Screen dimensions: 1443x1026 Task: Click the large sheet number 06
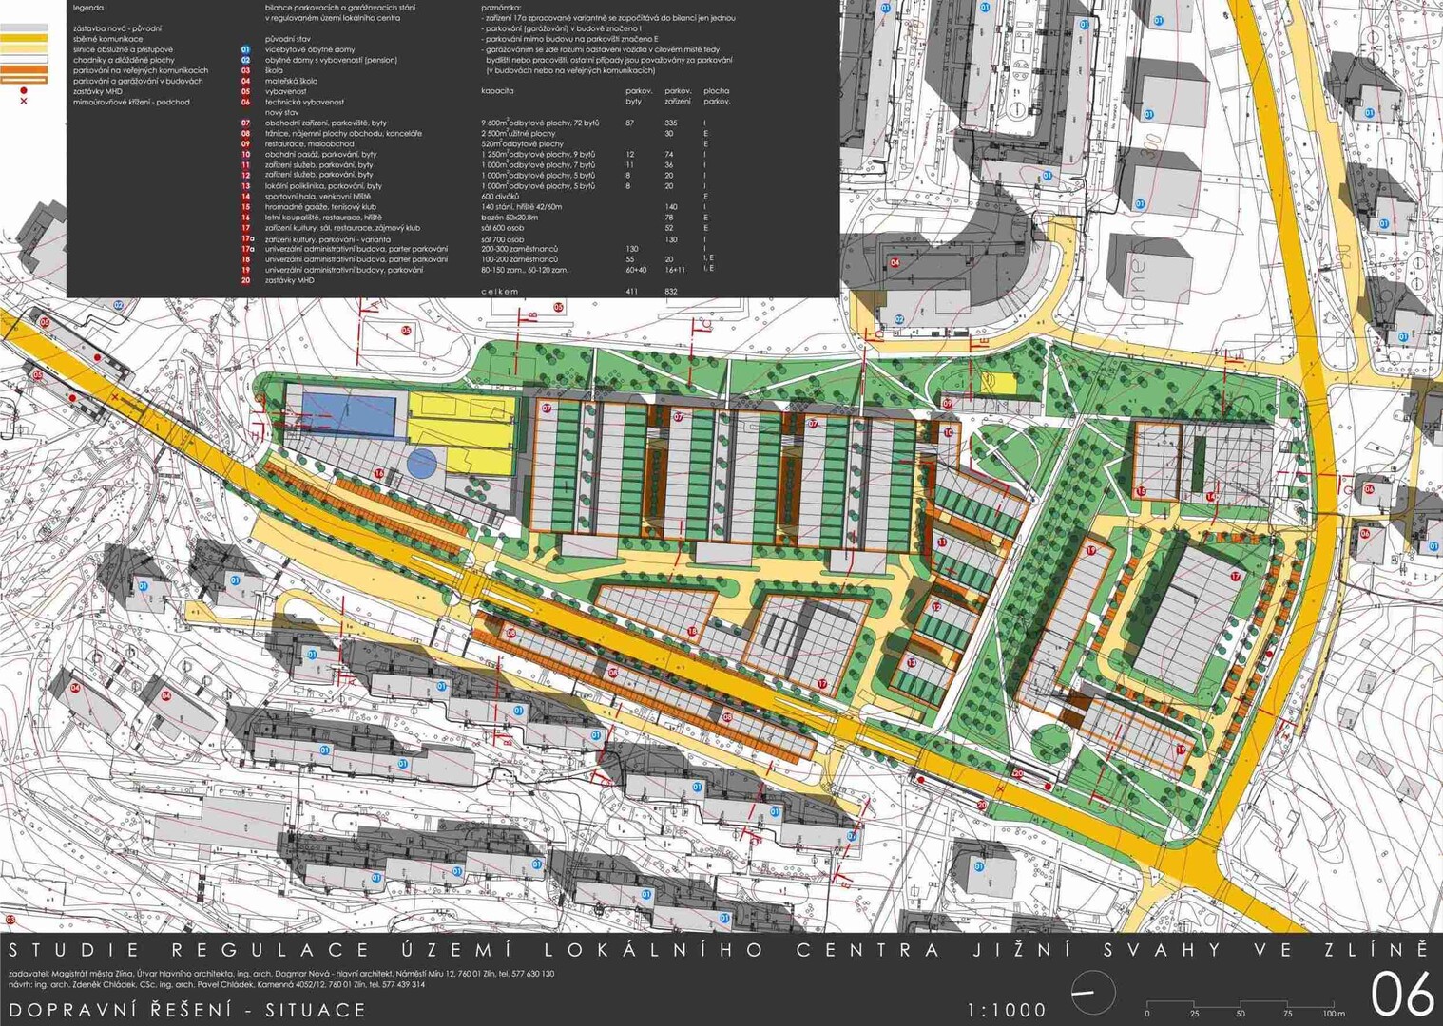[x=1401, y=994]
